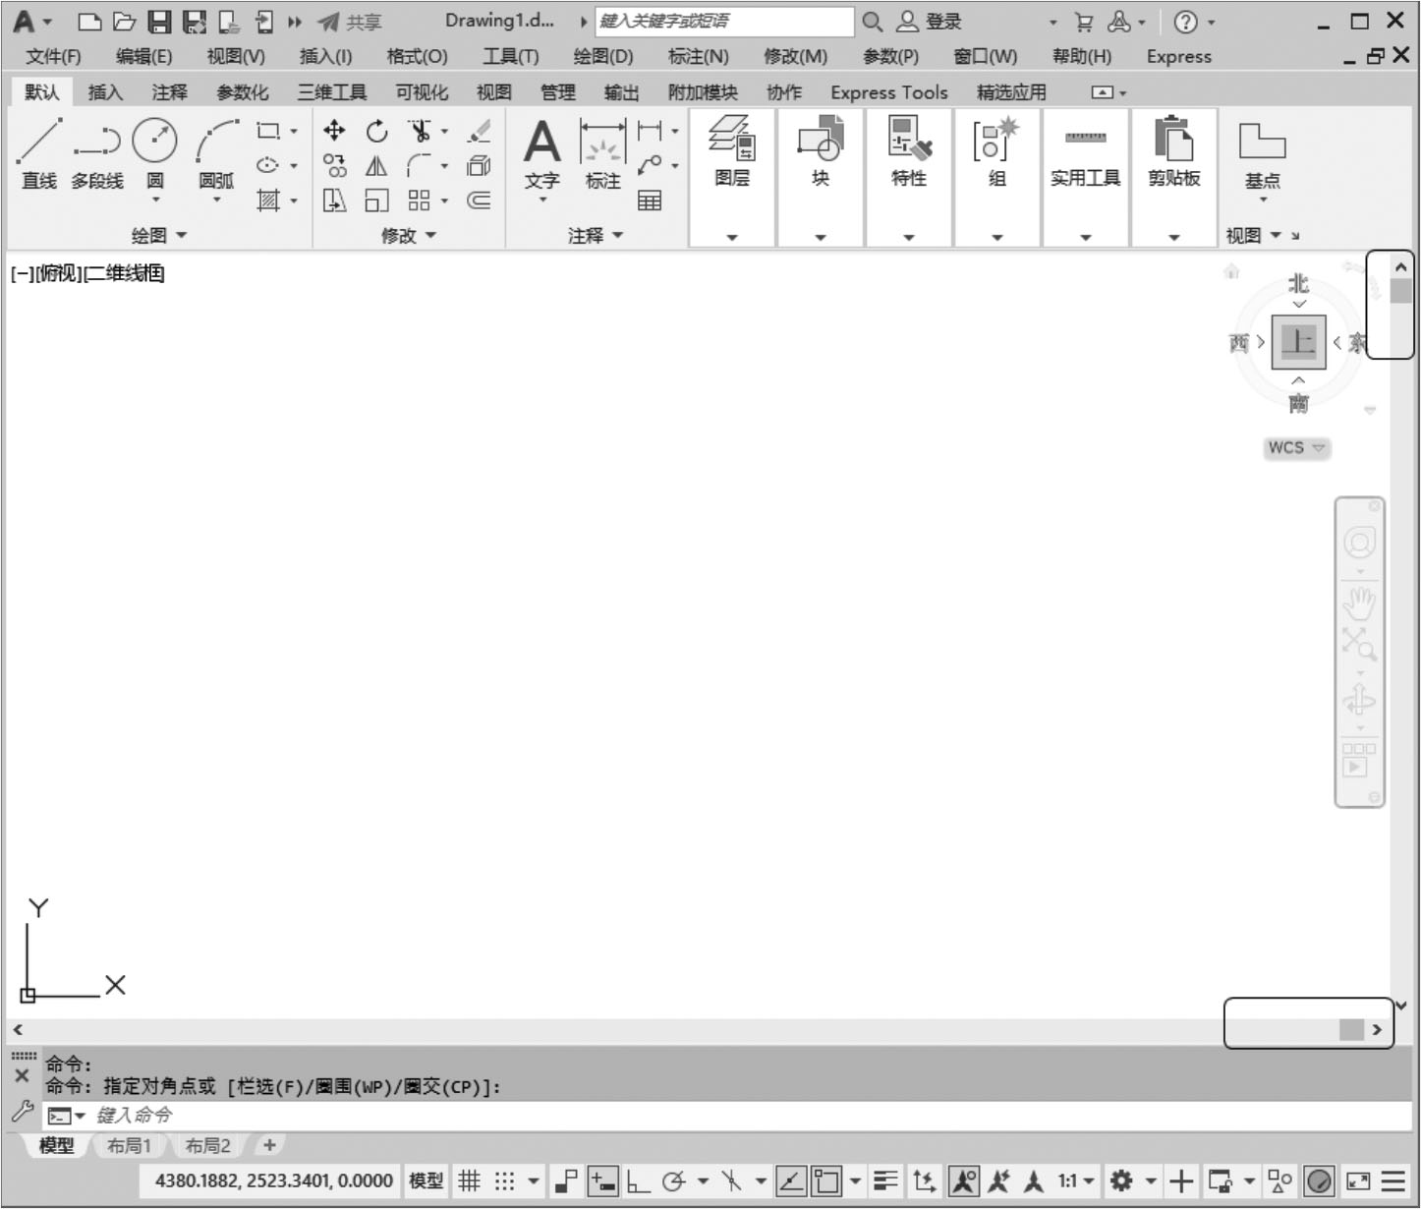Screen dimensions: 1421x1209
Task: Select the hatch fill tool
Action: [x=267, y=201]
